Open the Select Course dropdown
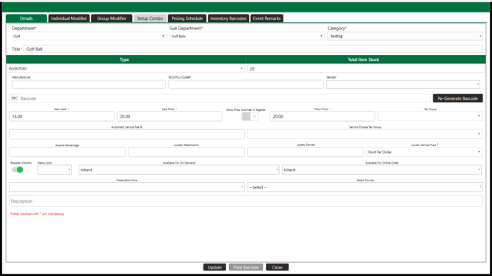Image resolution: width=492 pixels, height=276 pixels. tap(365, 187)
